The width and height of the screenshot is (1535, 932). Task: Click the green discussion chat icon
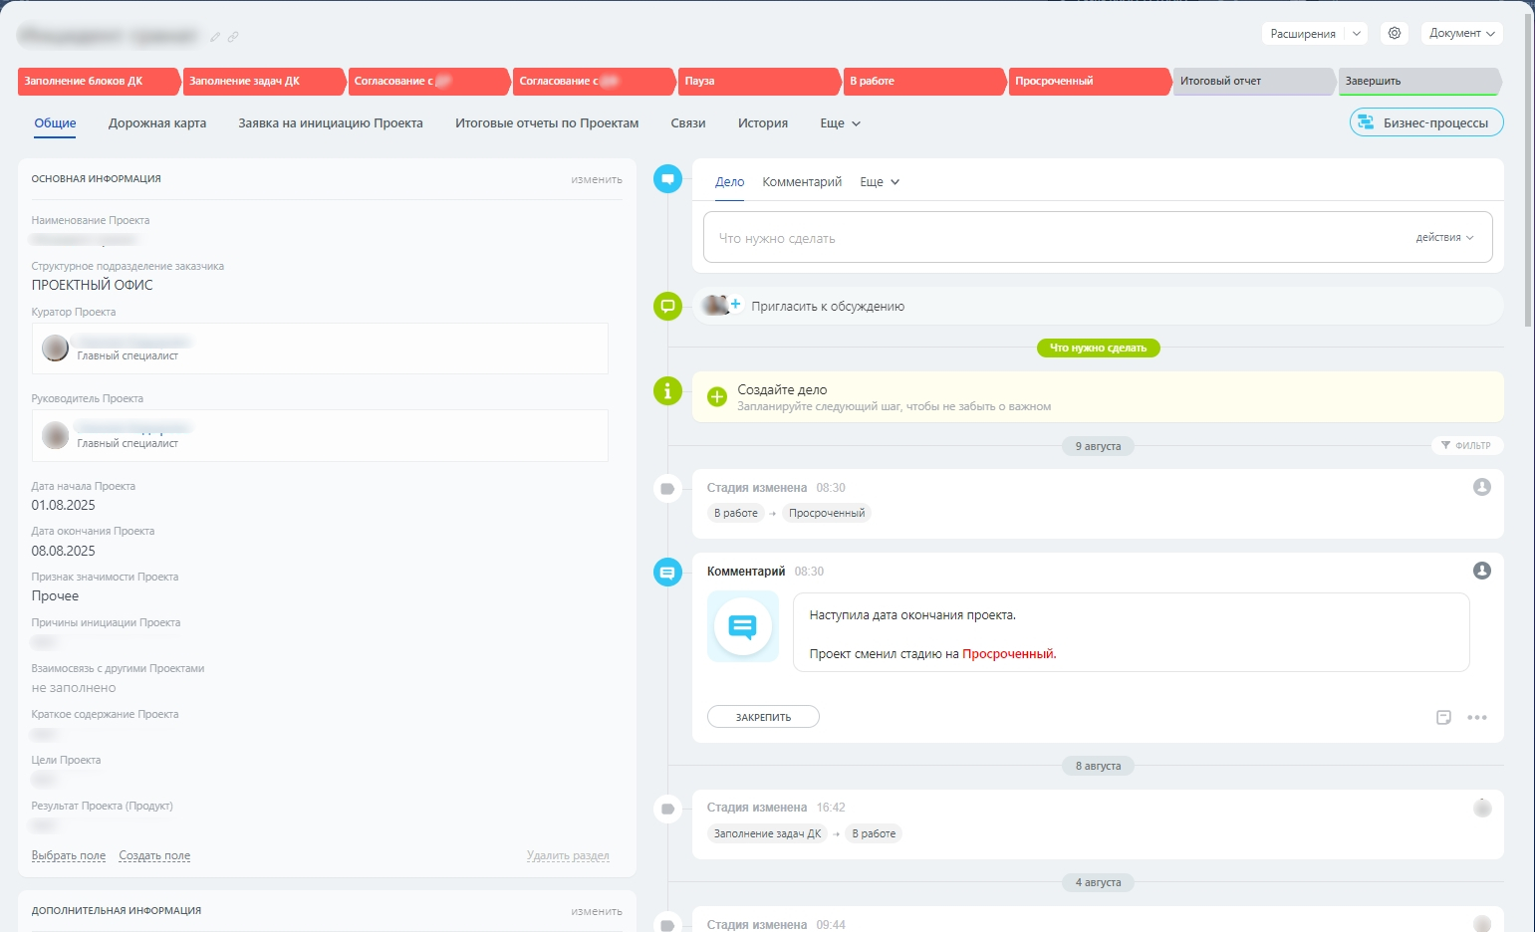point(667,306)
